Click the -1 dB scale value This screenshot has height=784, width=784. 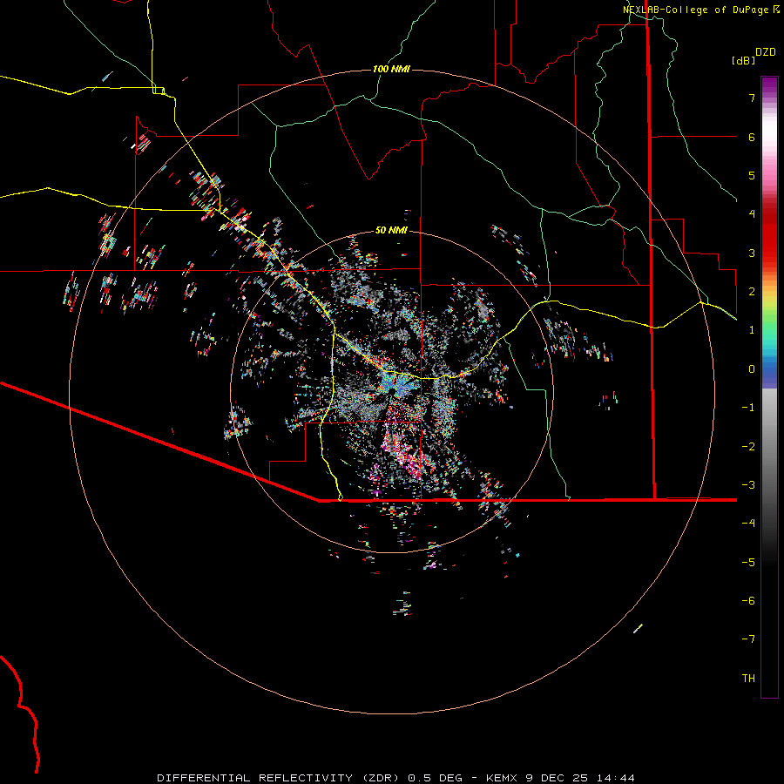748,408
